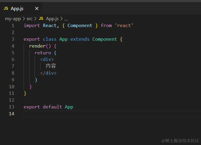Screen dimensions: 201x145
Task: Click 'from' keyword on line 1
Action: pyautogui.click(x=106, y=26)
